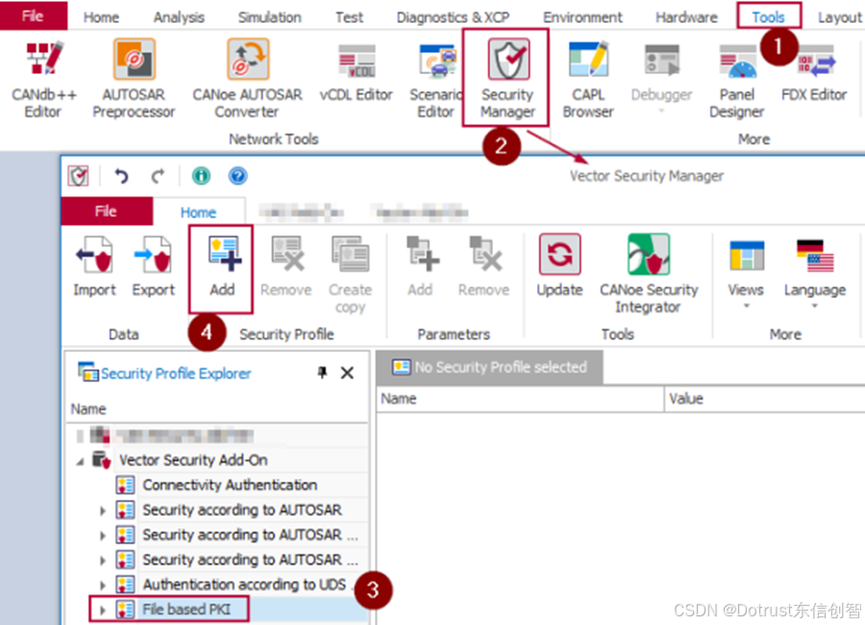This screenshot has width=865, height=625.
Task: Select the File based PKI profile
Action: click(x=186, y=610)
